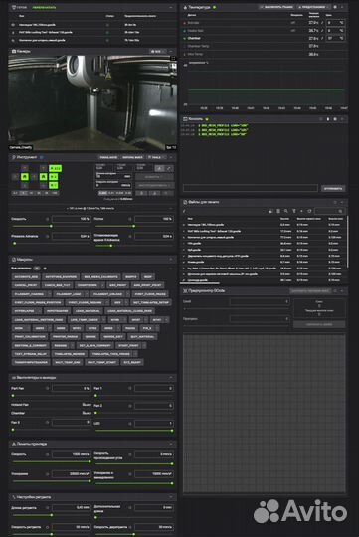Click the files search field
This screenshot has width=359, height=537.
coord(329,211)
